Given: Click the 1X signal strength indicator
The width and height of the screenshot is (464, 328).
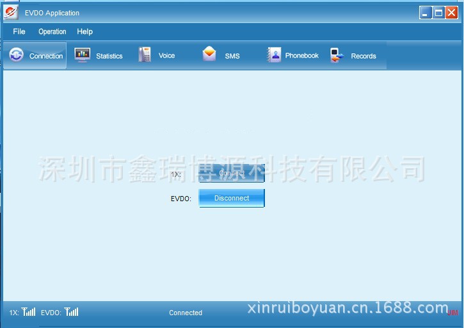Looking at the screenshot, I should [x=28, y=312].
